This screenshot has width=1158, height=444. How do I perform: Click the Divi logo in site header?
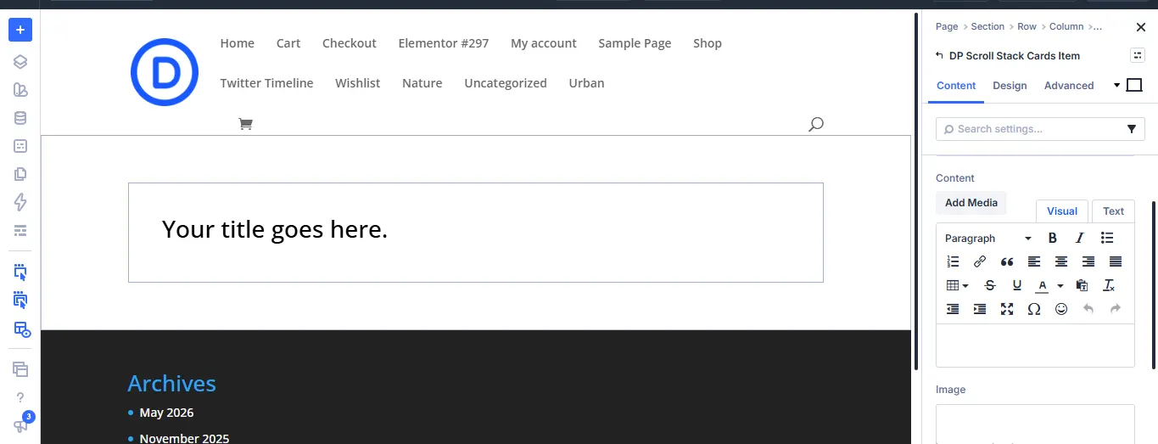[x=165, y=72]
